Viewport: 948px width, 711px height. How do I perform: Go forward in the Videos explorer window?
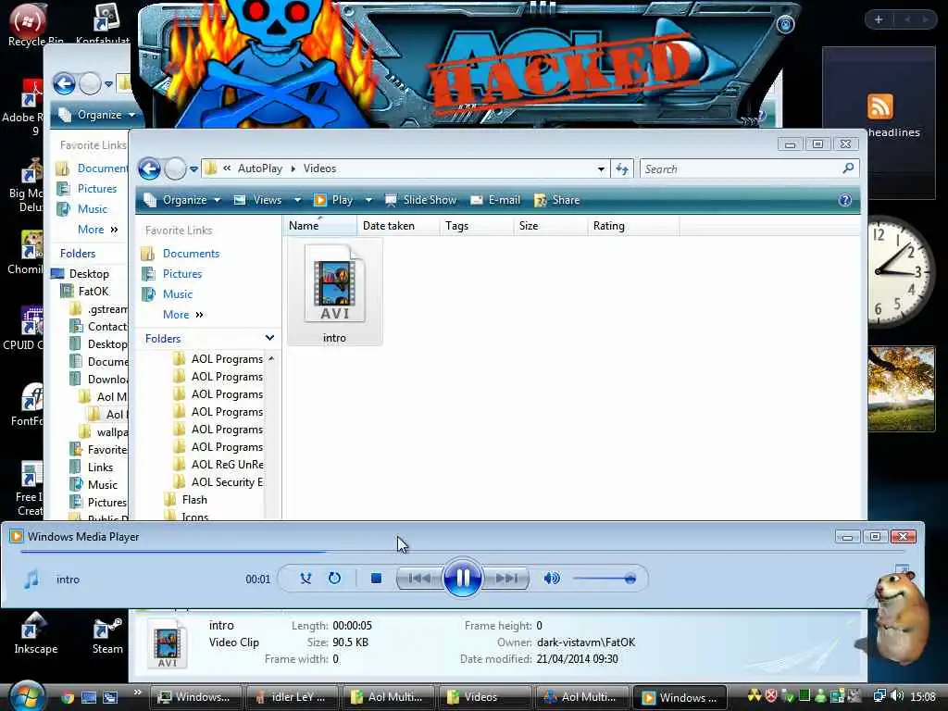click(175, 168)
